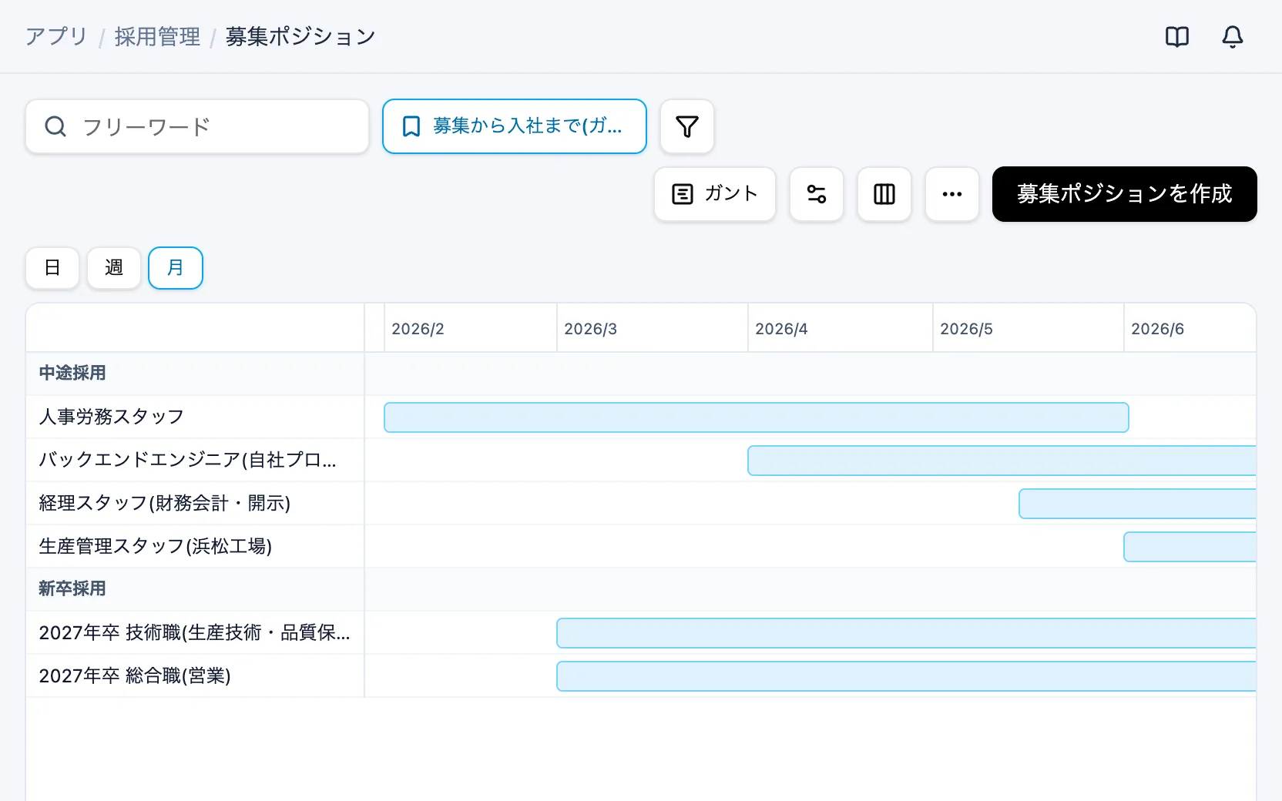
Task: Open the ガント view selector
Action: coord(715,194)
